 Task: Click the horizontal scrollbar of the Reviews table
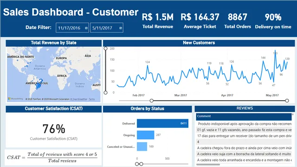[x=208, y=165]
